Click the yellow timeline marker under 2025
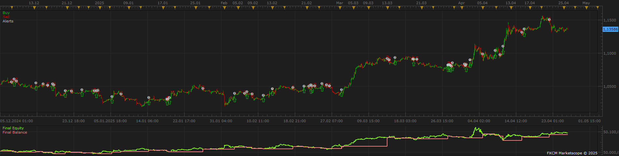The width and height of the screenshot is (619, 156). pyautogui.click(x=99, y=7)
